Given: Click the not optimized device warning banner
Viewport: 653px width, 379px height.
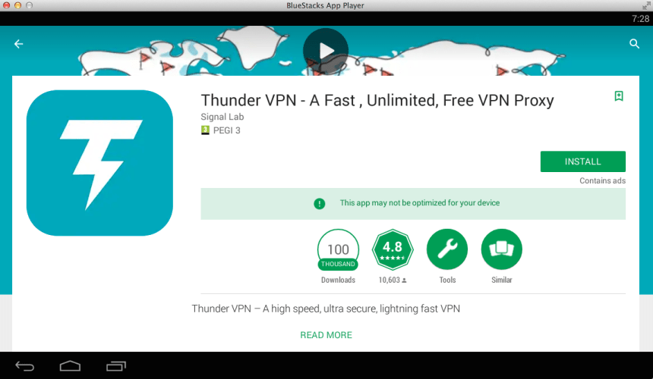Looking at the screenshot, I should coord(413,204).
